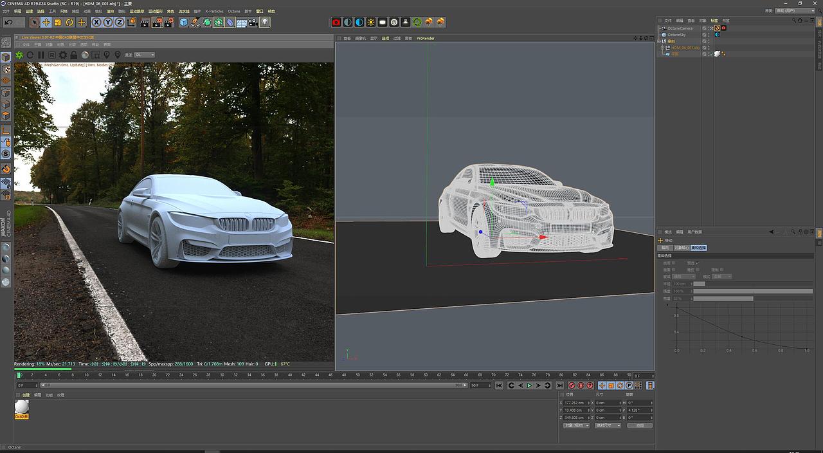The width and height of the screenshot is (823, 453).
Task: Activate the Move tool in the top toolbar
Action: (46, 22)
